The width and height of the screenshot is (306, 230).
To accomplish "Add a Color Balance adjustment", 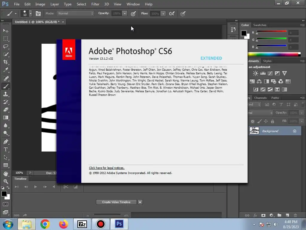I will click(259, 81).
